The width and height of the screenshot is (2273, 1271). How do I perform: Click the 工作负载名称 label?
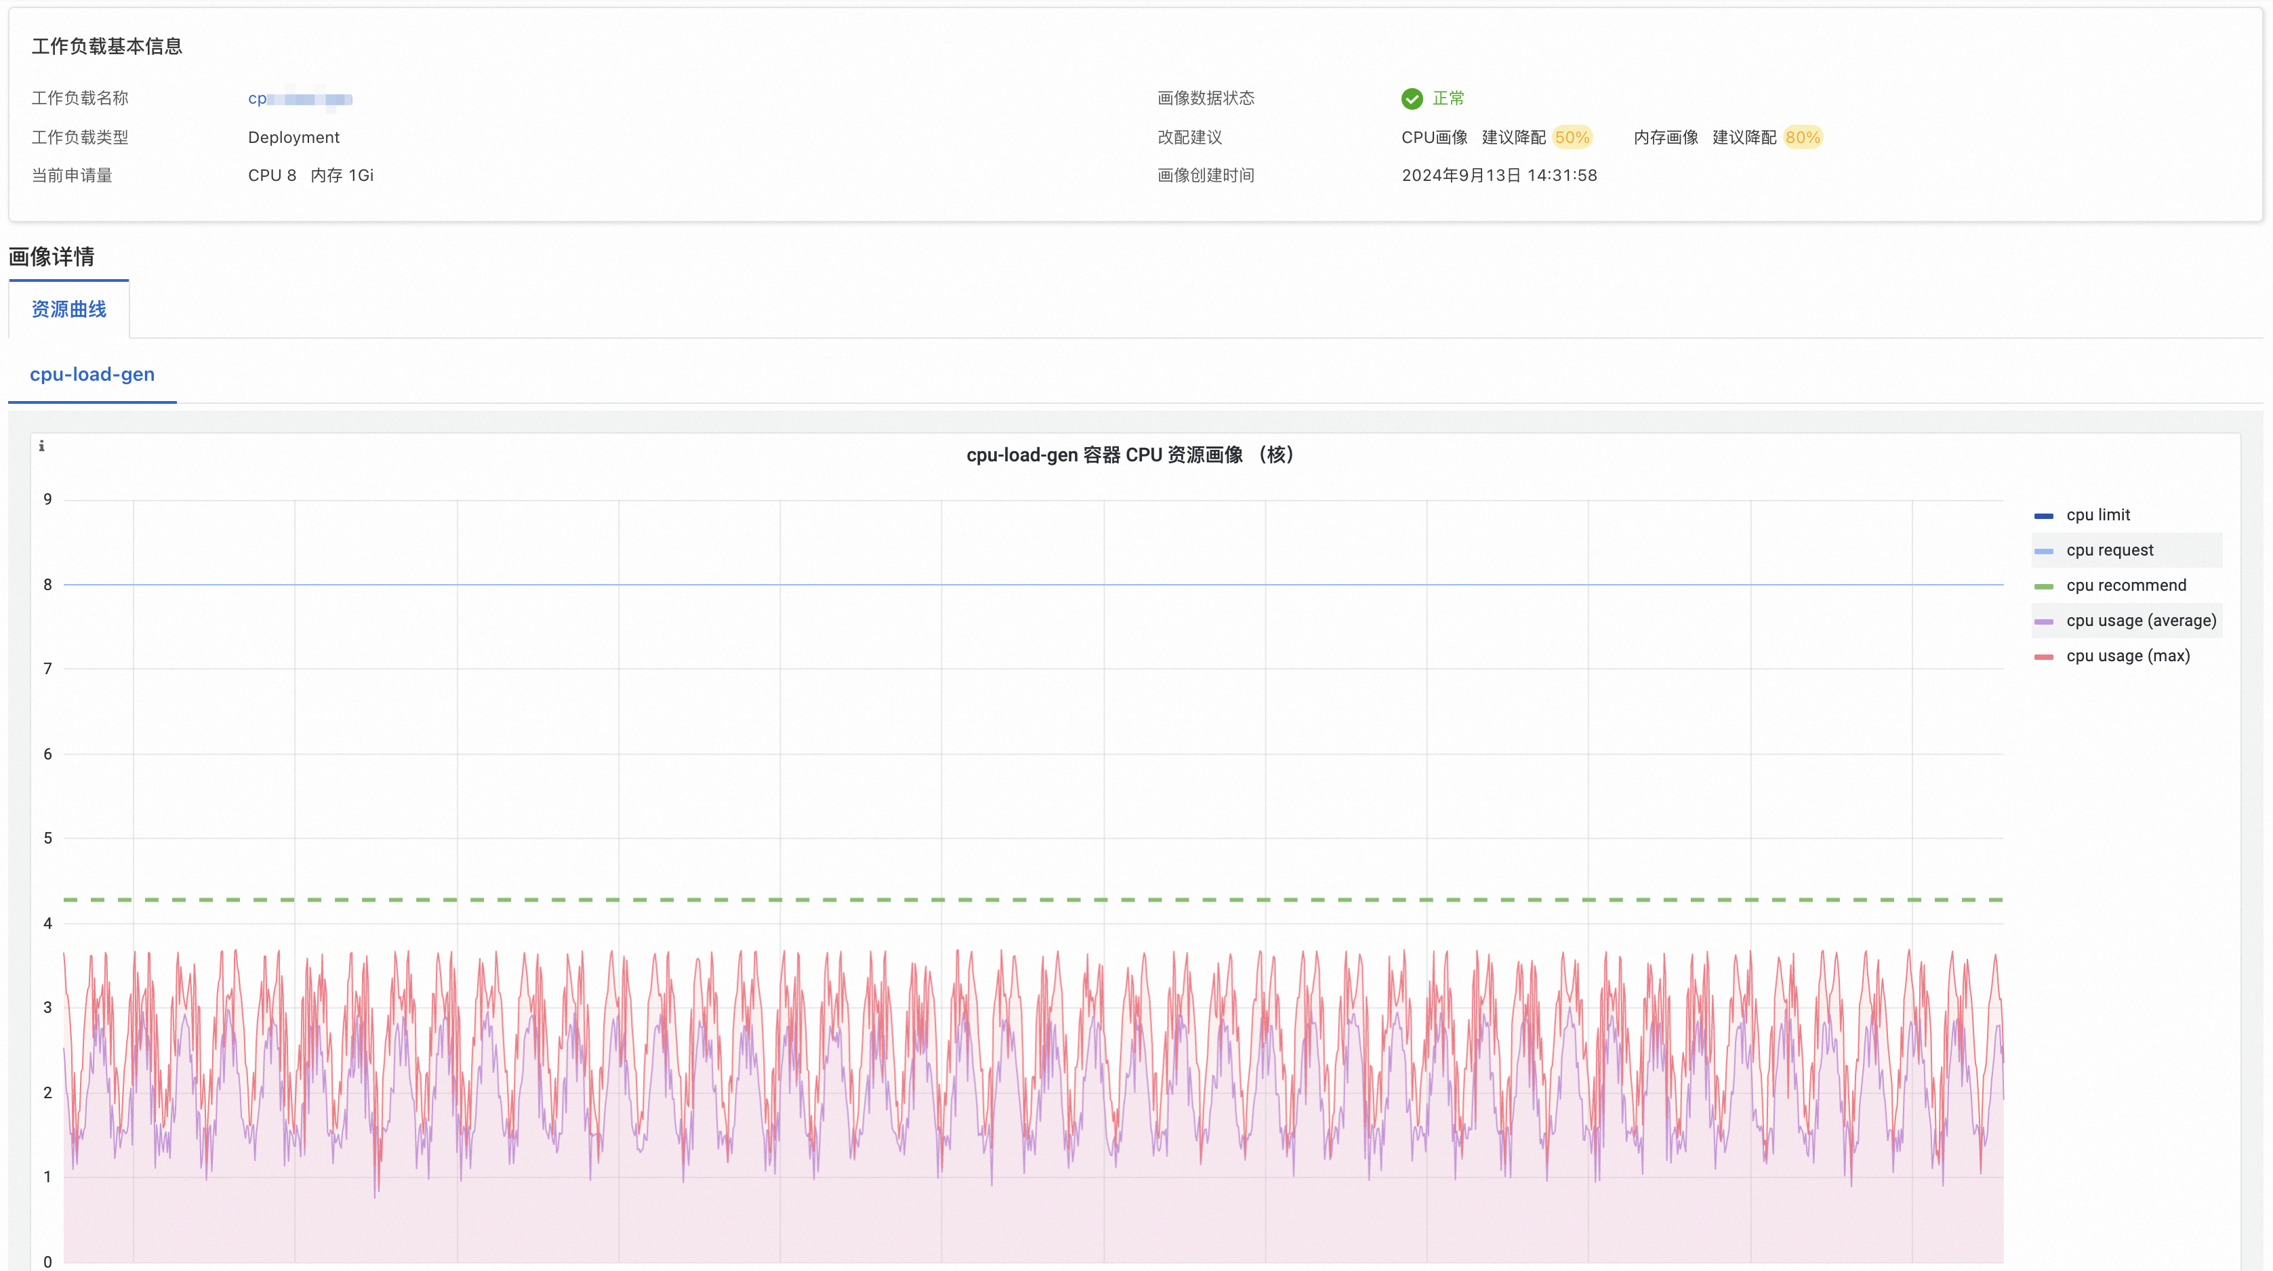coord(80,98)
